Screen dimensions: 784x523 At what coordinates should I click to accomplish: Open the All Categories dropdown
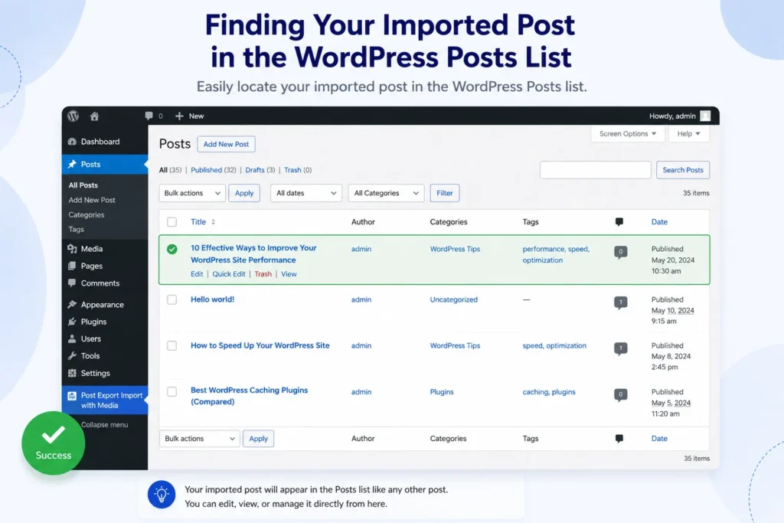(386, 193)
